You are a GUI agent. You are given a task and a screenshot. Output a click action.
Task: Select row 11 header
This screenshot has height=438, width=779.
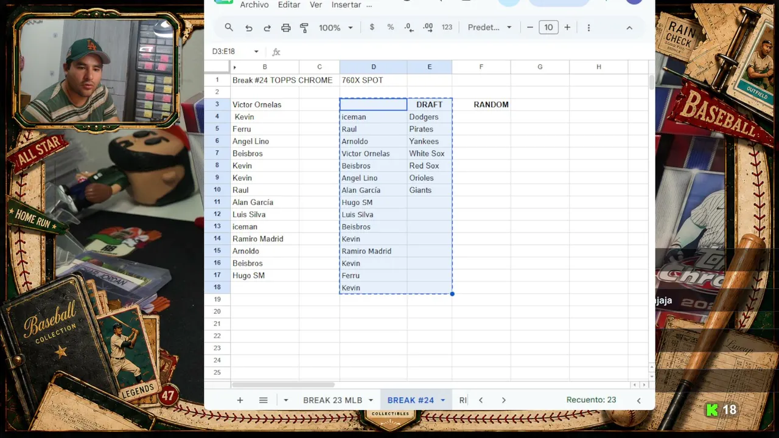pyautogui.click(x=217, y=202)
